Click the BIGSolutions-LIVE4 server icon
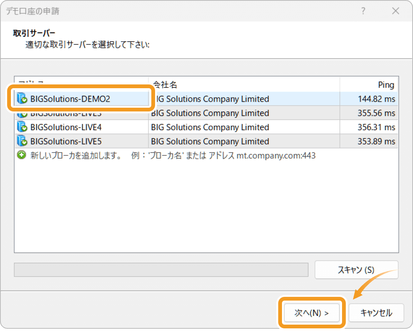The width and height of the screenshot is (413, 331). click(x=22, y=127)
